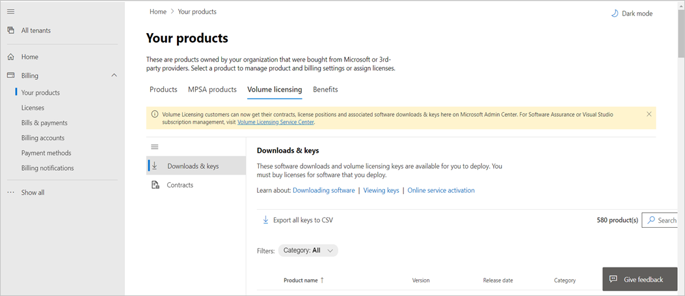Viewport: 685px width, 296px height.
Task: Open the Category: All filter dropdown
Action: tap(308, 251)
